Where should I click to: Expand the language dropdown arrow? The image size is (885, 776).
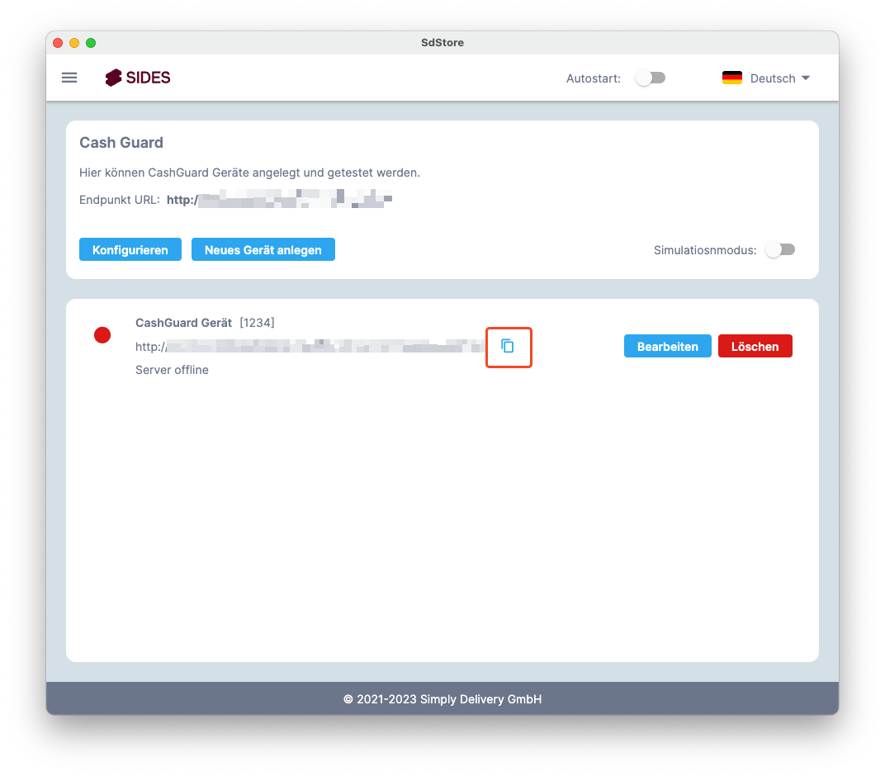pos(806,78)
